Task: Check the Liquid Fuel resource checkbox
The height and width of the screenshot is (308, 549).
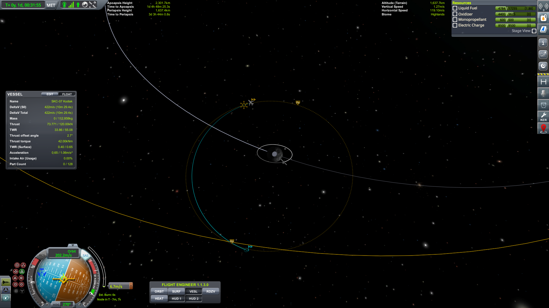Action: coord(455,8)
